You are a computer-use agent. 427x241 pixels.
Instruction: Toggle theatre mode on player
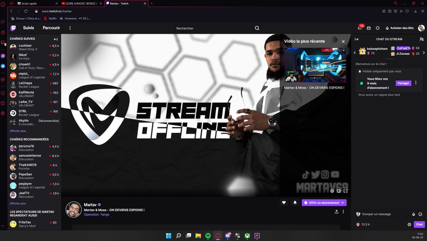pos(339,191)
